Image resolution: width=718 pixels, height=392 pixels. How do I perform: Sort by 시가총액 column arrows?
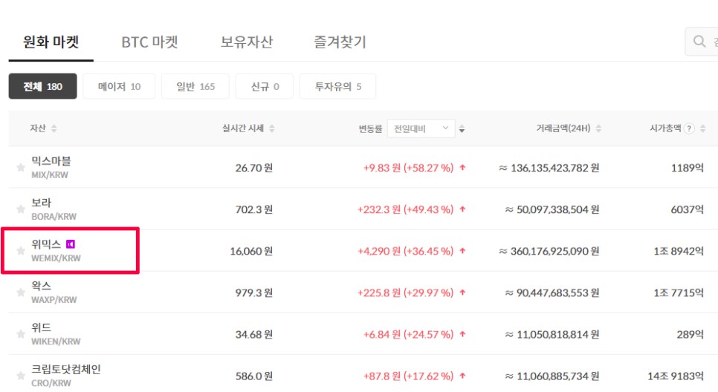coord(703,128)
